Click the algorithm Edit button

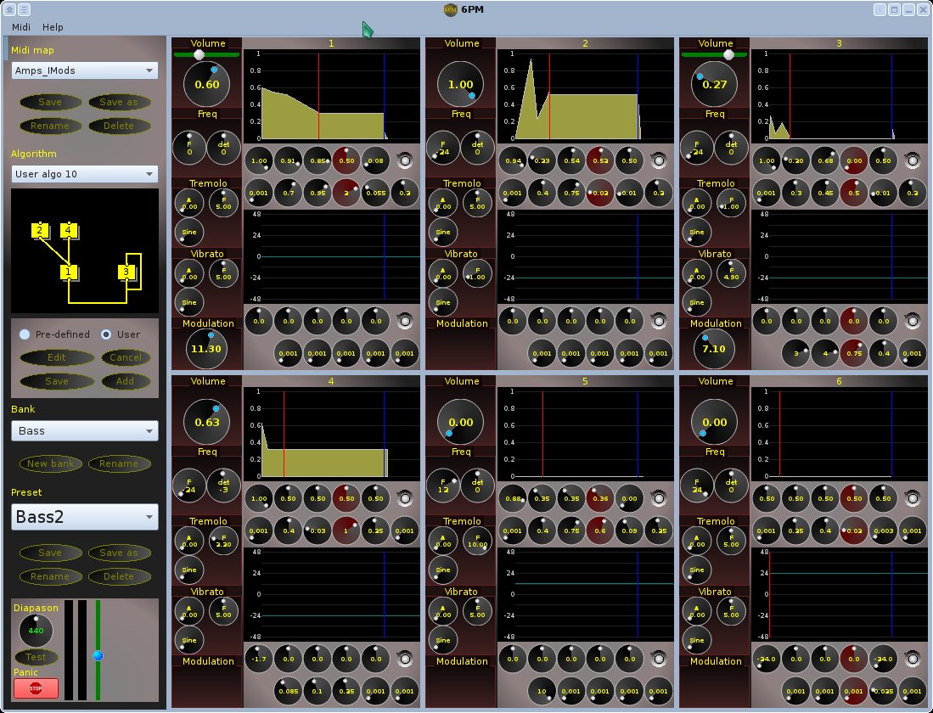click(x=57, y=357)
